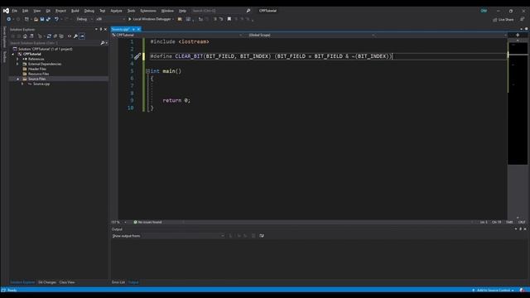Click Switch Views icon in Solution Explorer
This screenshot has width=530, height=298.
[31, 36]
